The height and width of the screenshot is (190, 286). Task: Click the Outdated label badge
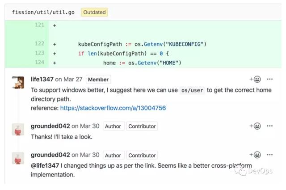[x=94, y=12]
